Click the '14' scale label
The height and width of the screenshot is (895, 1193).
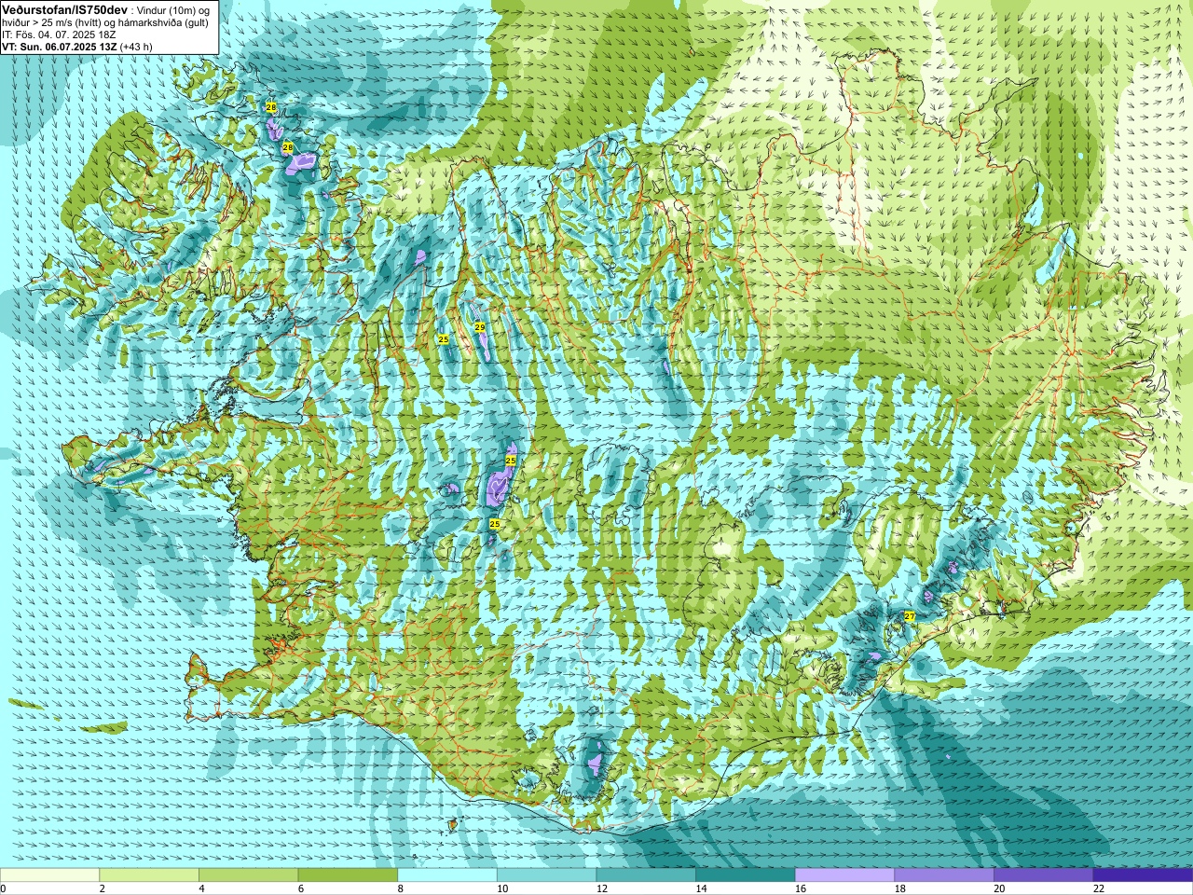tap(701, 889)
